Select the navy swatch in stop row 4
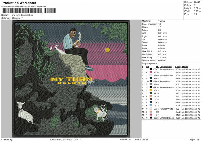This screenshot has width=202, height=142. point(150,78)
